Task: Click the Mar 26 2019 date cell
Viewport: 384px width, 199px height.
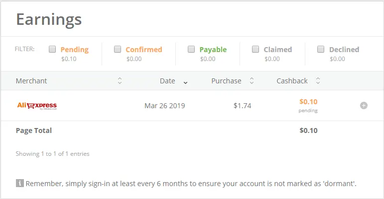Action: 165,106
